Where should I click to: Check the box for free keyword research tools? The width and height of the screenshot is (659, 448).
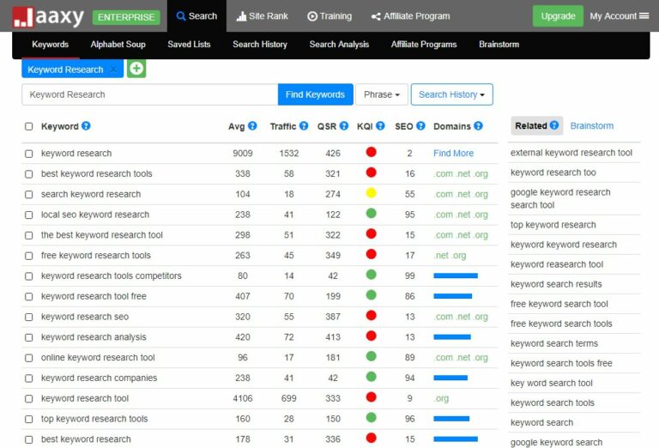pos(28,256)
